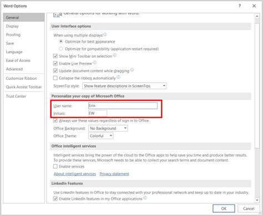This screenshot has height=216, width=263.
Task: Enable Collapse the ribbon automatically
Action: coord(55,78)
